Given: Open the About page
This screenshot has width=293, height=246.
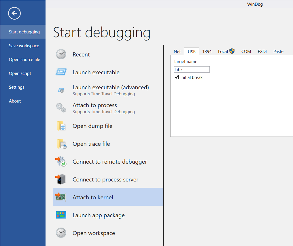Looking at the screenshot, I should tap(23, 101).
